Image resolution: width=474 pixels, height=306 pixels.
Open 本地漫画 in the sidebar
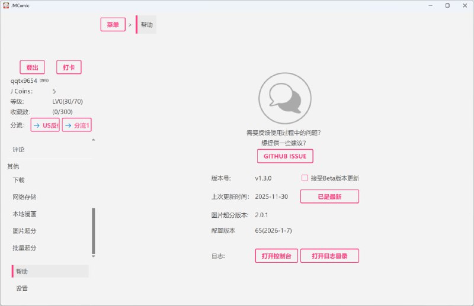coord(24,214)
